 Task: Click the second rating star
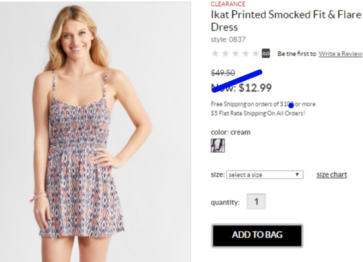(x=225, y=54)
